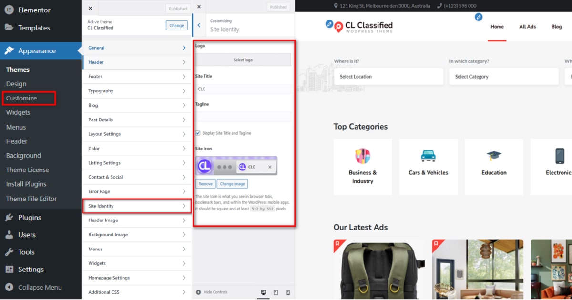This screenshot has width=572, height=300.
Task: Click the CL Classified site logo
Action: click(x=363, y=27)
